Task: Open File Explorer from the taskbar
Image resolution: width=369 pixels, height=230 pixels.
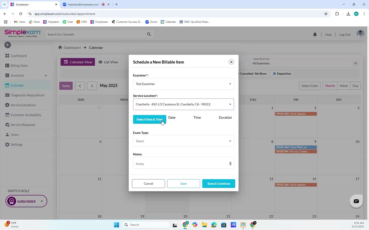Action: pyautogui.click(x=204, y=225)
